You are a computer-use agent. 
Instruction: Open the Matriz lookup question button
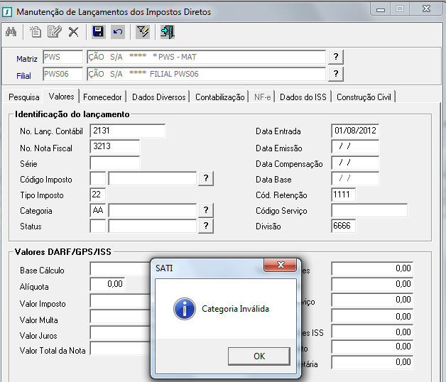[x=335, y=57]
